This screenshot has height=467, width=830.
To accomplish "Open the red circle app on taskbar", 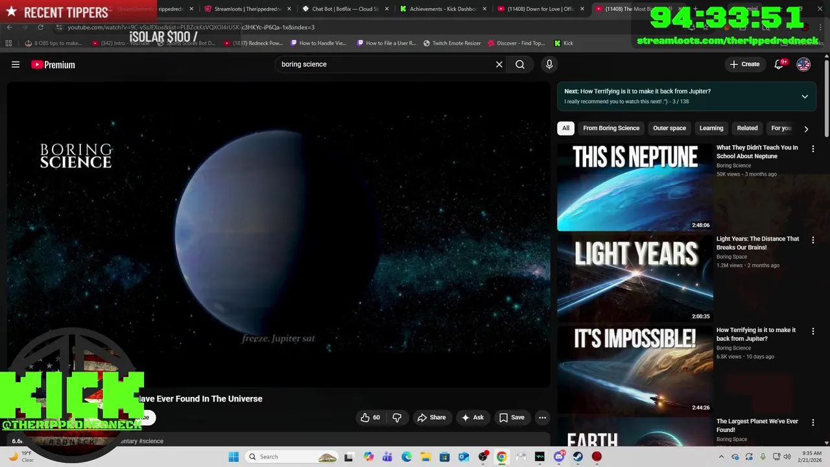I will tap(597, 457).
